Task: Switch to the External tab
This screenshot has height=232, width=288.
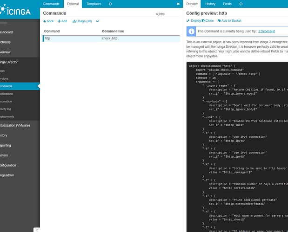Action: [x=73, y=4]
